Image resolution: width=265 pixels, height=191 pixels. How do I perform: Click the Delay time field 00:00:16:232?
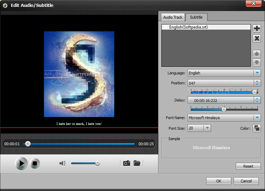221,100
